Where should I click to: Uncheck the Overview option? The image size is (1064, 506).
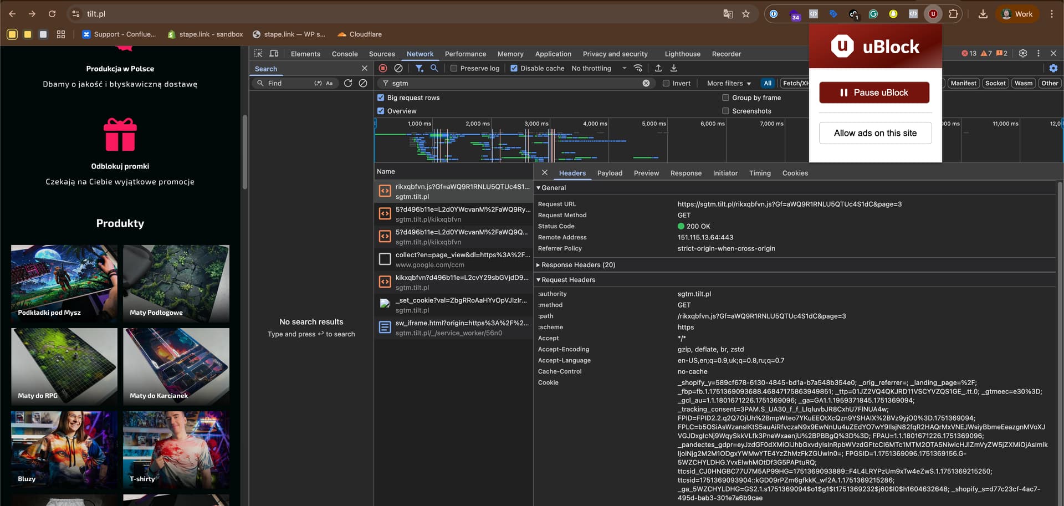[381, 111]
